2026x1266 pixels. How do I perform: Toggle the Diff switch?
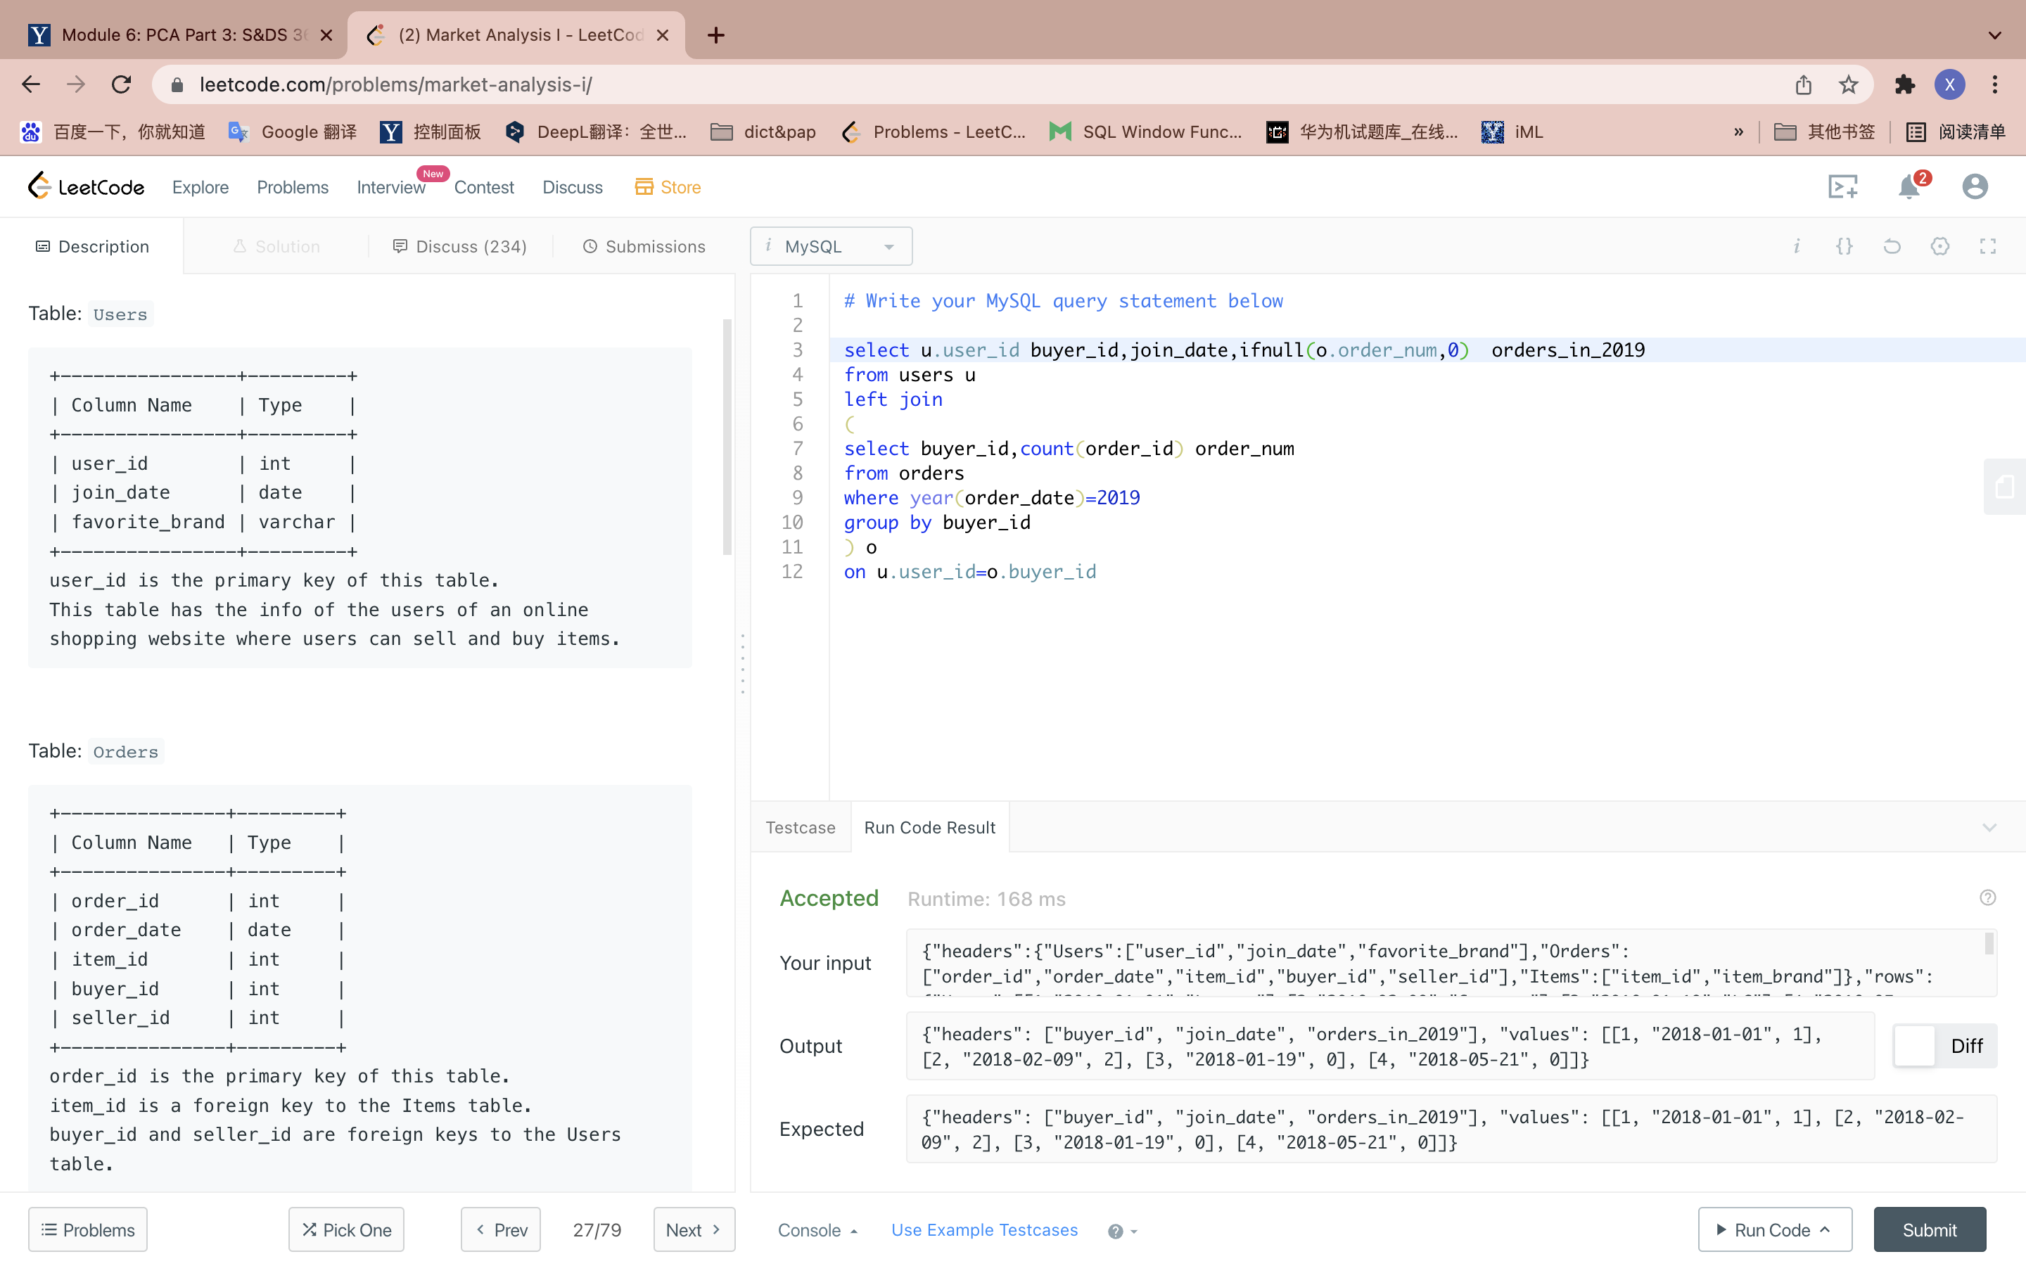point(1916,1046)
